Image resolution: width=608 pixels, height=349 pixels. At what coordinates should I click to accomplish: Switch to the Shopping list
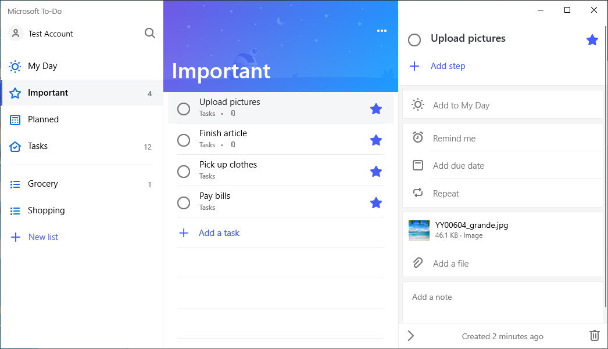click(x=47, y=210)
